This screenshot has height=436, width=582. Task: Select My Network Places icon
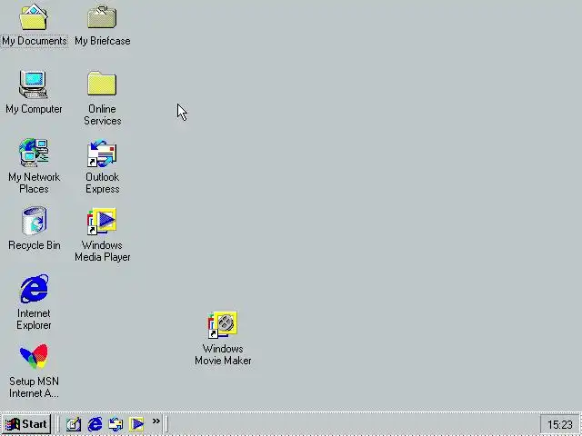tap(34, 153)
